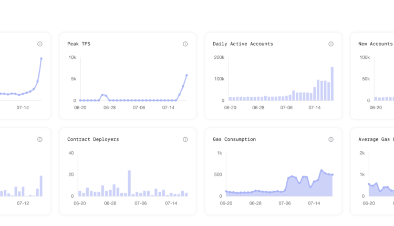This screenshot has height=226, width=394.
Task: Click the Contract Deployers info icon
Action: [x=185, y=140]
